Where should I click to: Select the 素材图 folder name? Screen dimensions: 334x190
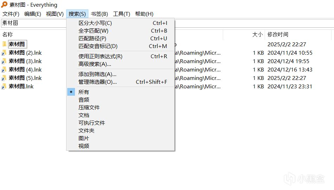(x=18, y=44)
